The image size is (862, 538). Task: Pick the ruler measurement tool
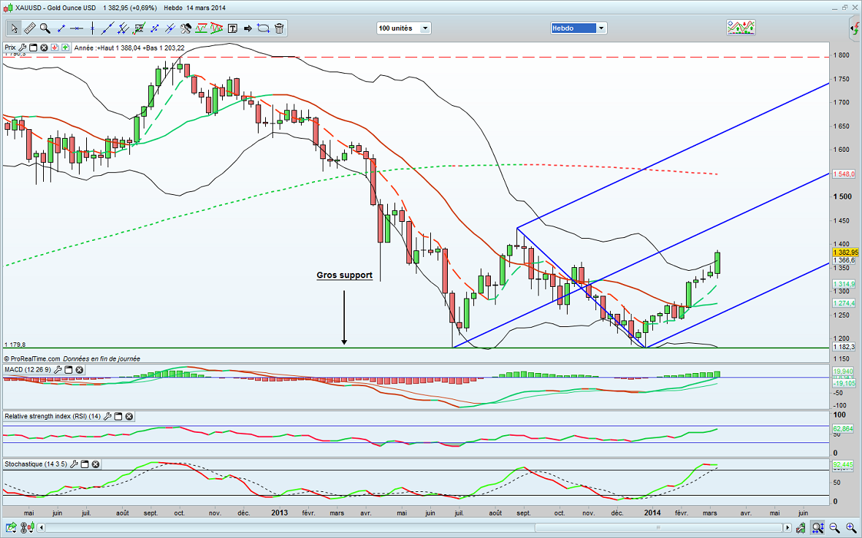click(x=30, y=28)
